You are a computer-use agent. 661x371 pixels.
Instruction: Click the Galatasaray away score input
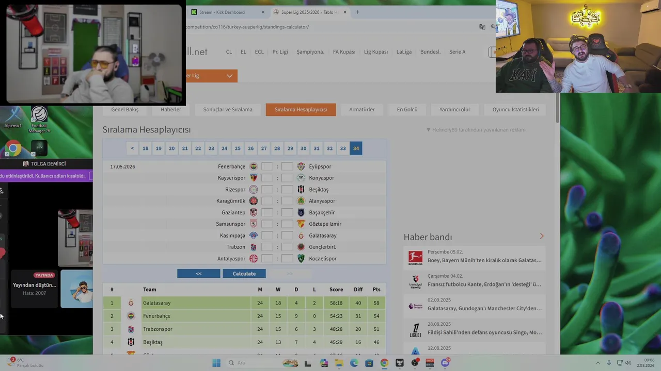287,235
